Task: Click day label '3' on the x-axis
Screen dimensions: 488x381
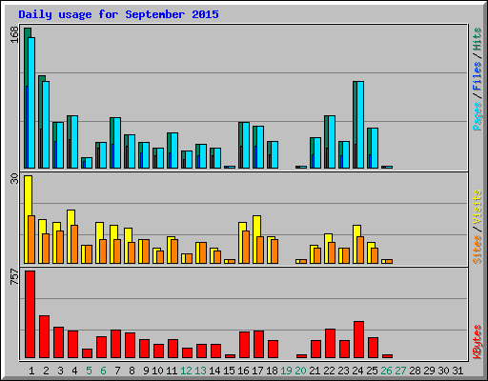Action: click(60, 371)
